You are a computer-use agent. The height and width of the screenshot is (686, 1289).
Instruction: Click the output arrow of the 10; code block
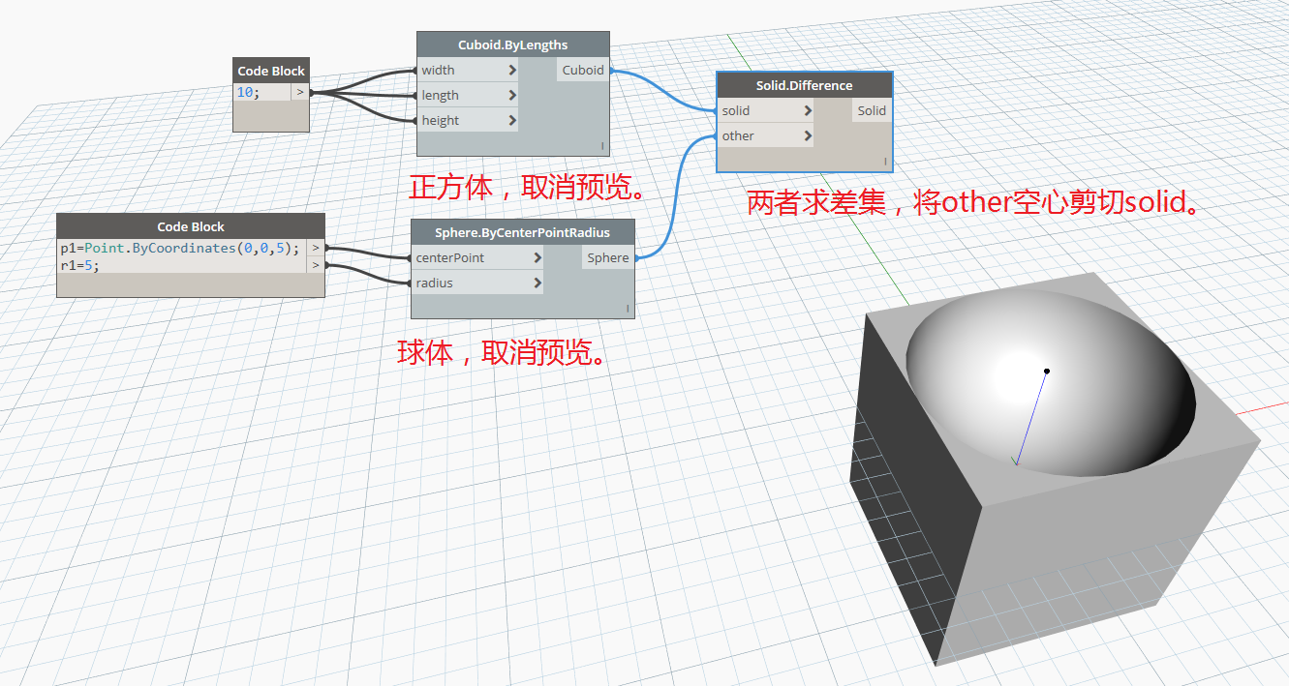pyautogui.click(x=299, y=93)
